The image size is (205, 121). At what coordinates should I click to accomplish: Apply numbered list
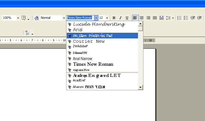pos(179,18)
